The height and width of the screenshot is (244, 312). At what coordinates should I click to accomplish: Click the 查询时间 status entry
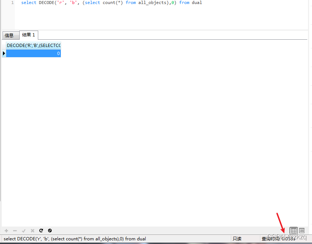(279, 239)
